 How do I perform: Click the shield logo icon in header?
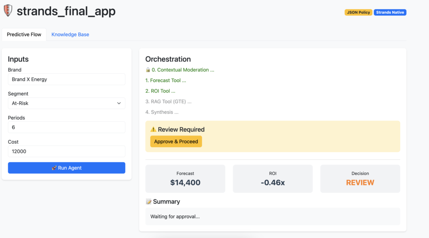(8, 11)
